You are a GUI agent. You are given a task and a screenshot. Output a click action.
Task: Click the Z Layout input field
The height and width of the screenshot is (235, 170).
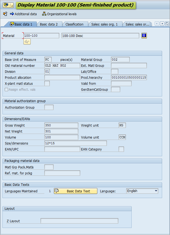pos(79,221)
